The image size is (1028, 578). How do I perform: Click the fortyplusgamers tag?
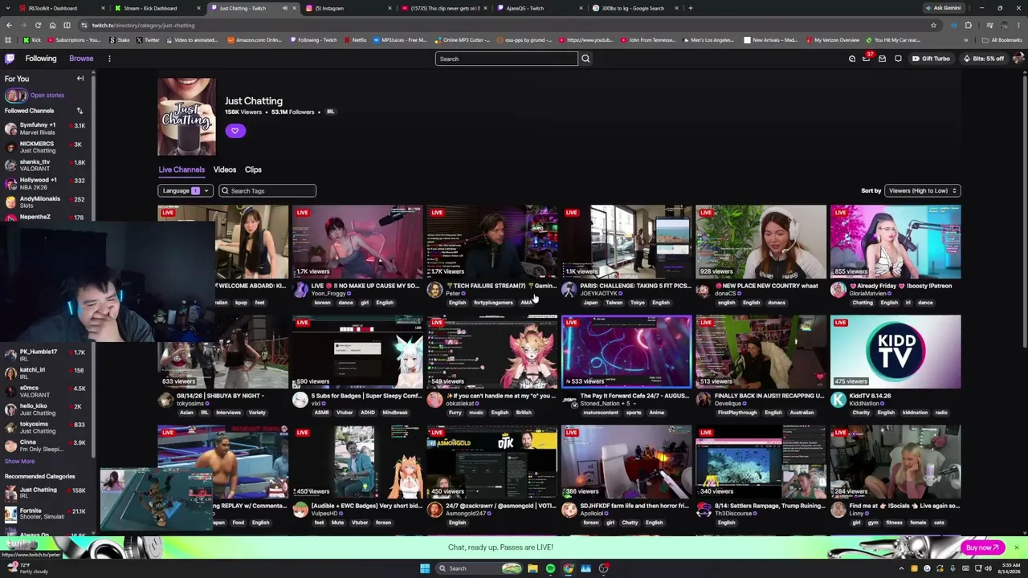click(x=493, y=303)
